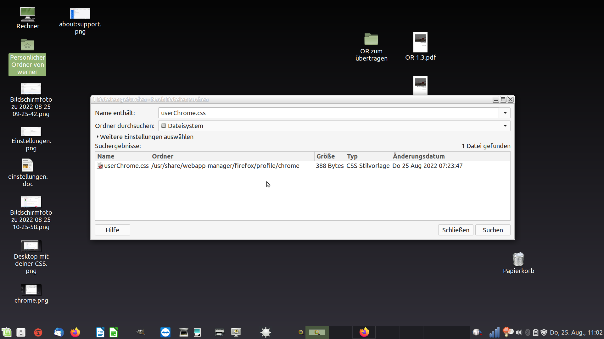Open LibreOffice Writer from the panel
The height and width of the screenshot is (339, 604).
point(100,332)
